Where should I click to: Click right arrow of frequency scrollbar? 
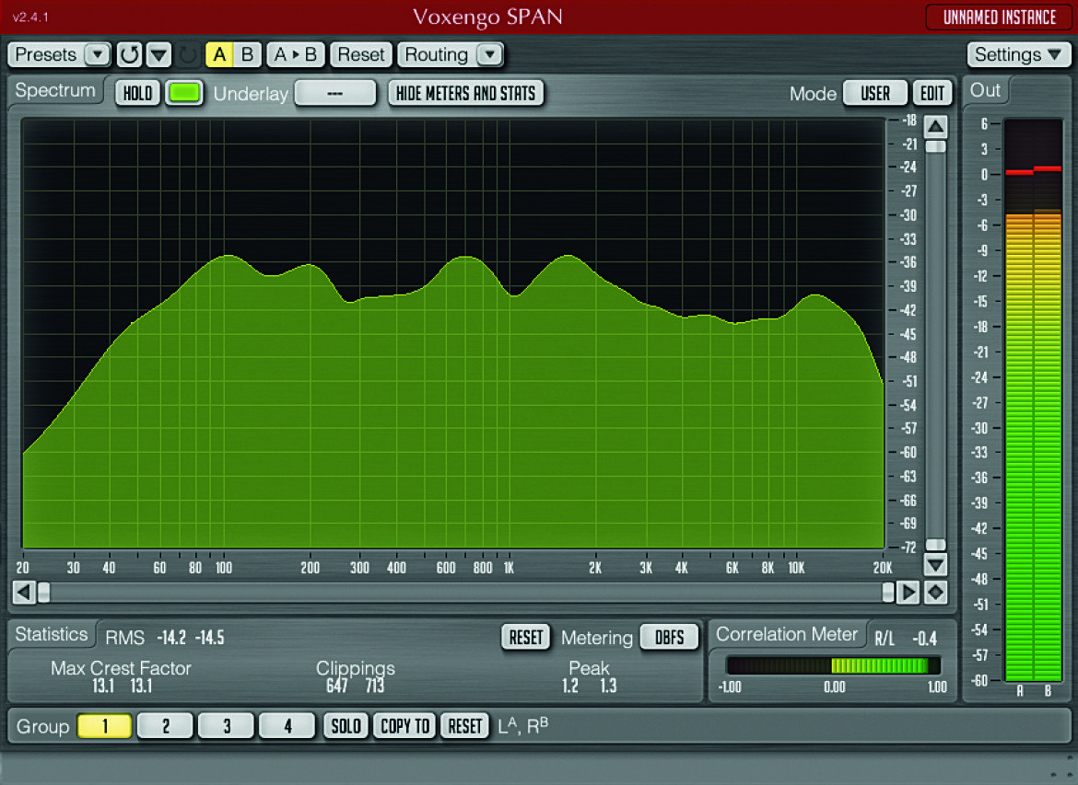click(908, 592)
